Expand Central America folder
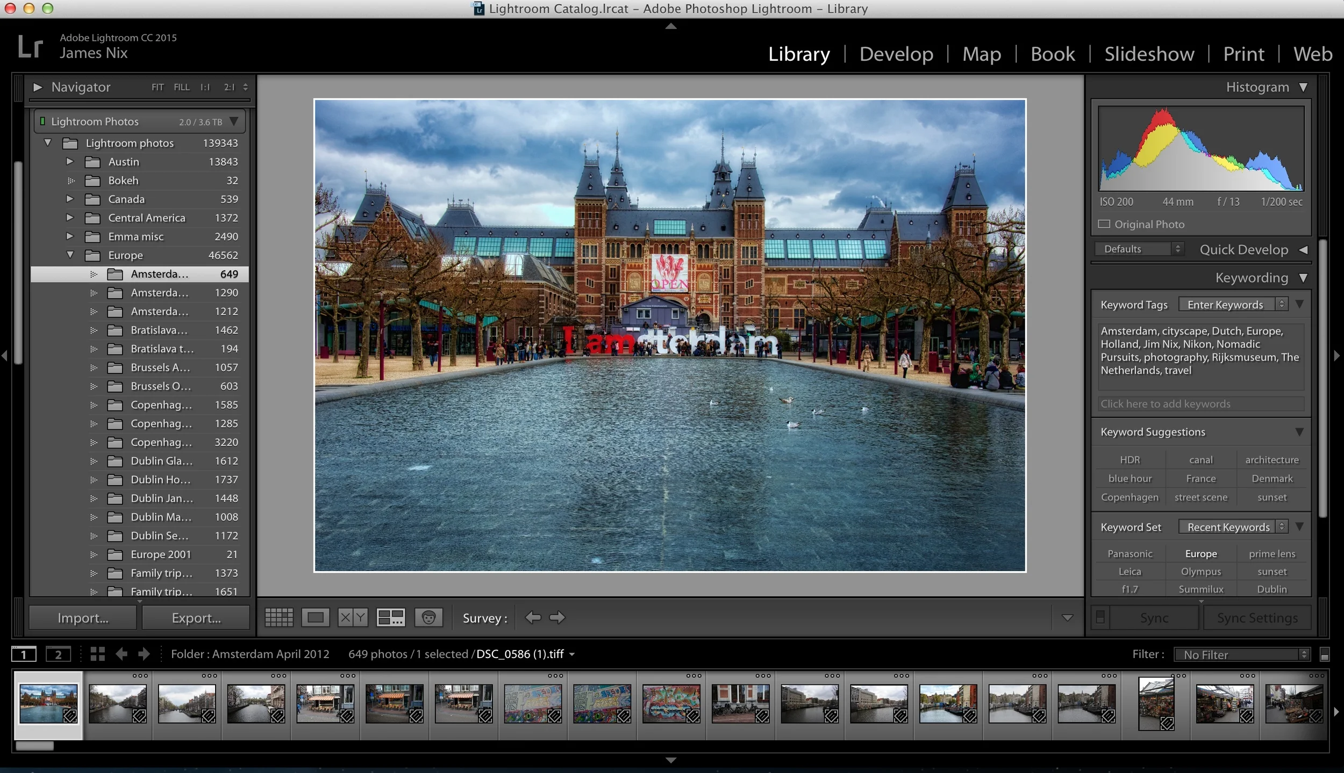Screen dimensions: 1344x773 click(x=69, y=218)
